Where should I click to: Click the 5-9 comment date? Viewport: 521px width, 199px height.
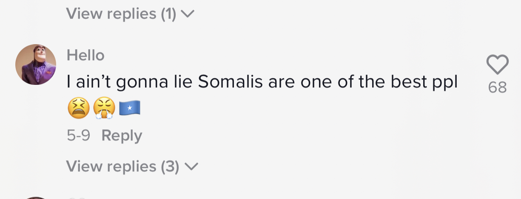click(x=78, y=136)
